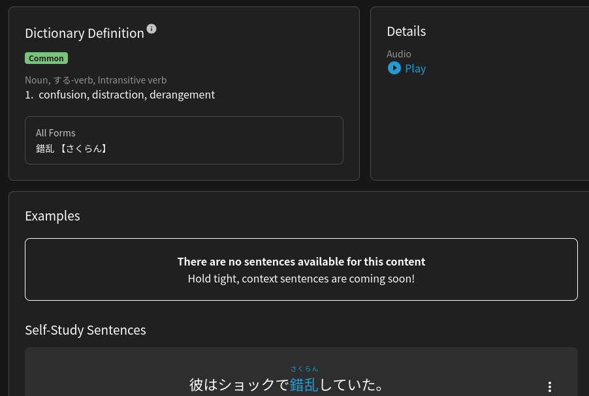The image size is (589, 396).
Task: Select the highlighted blue word 錯乱 in the sentence
Action: pos(304,385)
